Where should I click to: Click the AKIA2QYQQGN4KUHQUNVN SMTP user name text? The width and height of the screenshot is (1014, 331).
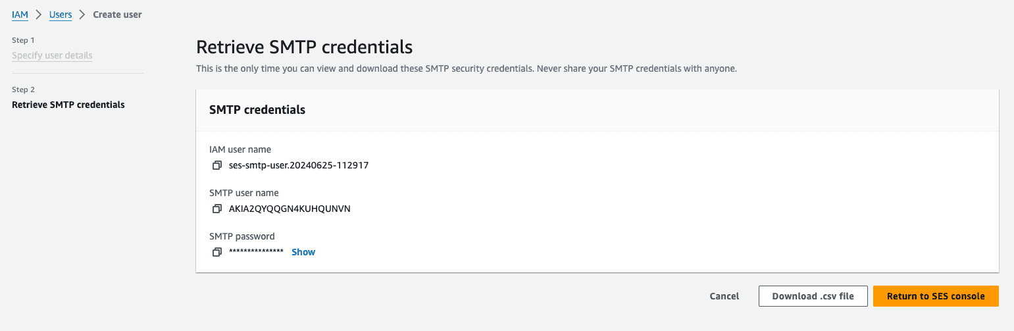coord(290,209)
